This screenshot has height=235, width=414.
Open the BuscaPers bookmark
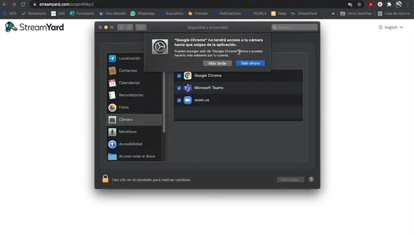(171, 14)
